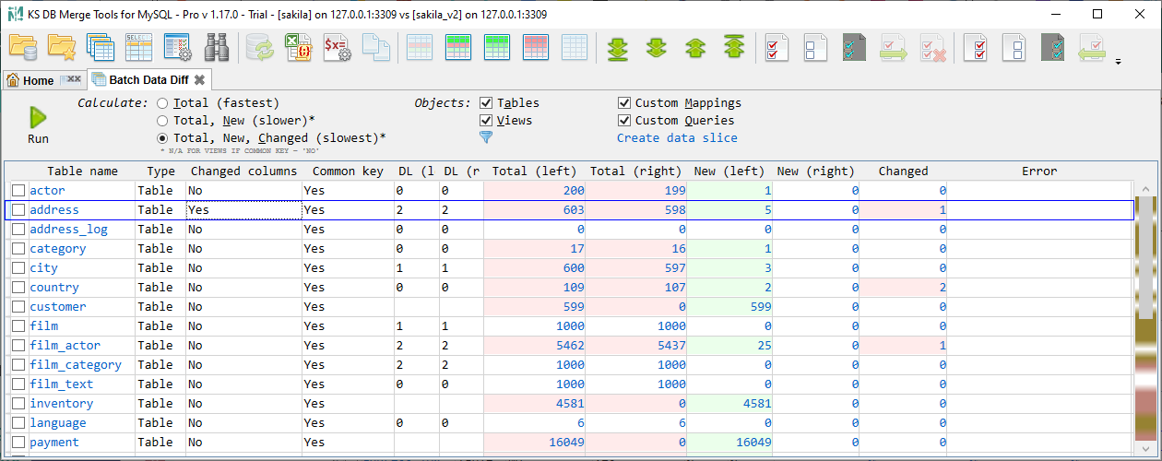This screenshot has width=1162, height=461.
Task: Jump to last difference double-down arrow with bar
Action: 617,47
